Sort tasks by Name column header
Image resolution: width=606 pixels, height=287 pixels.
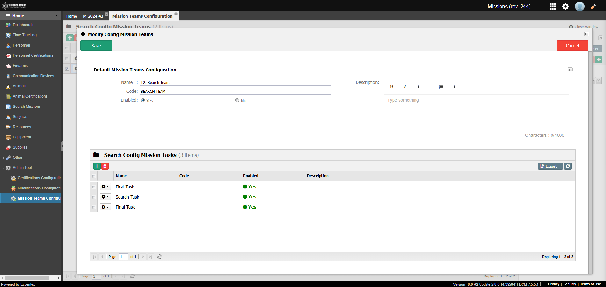pos(145,176)
